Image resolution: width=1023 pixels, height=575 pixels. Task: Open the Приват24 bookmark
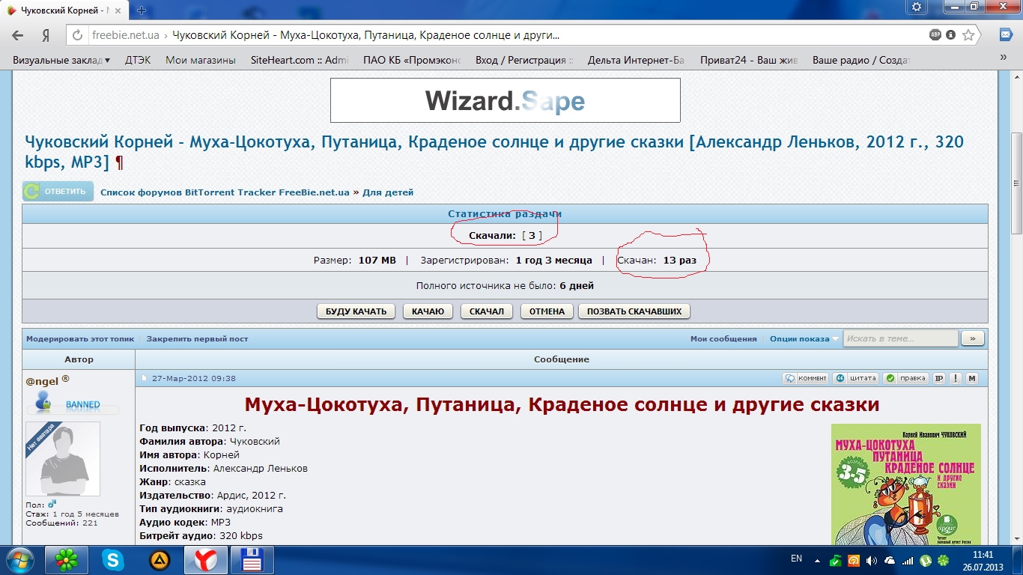click(749, 60)
